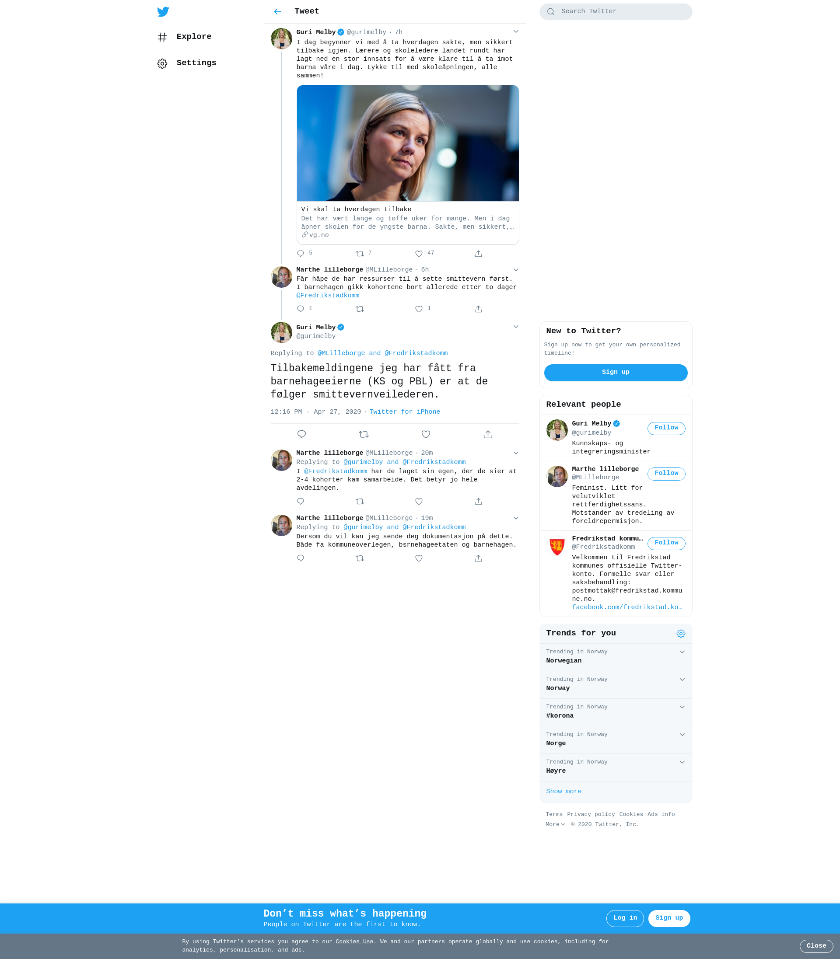The width and height of the screenshot is (840, 959).
Task: Share Marthe's 20m tweet
Action: [478, 501]
